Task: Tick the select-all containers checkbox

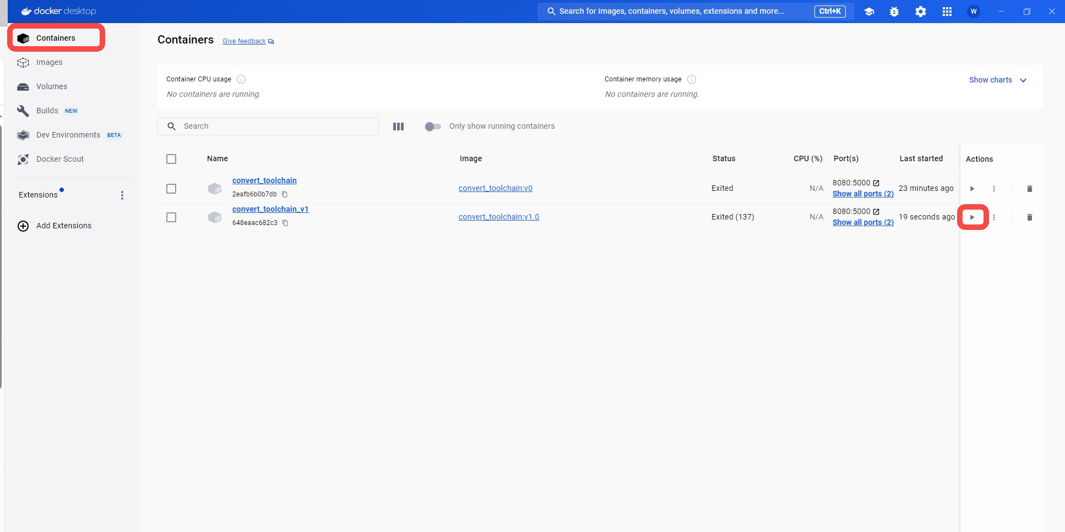Action: pos(171,159)
